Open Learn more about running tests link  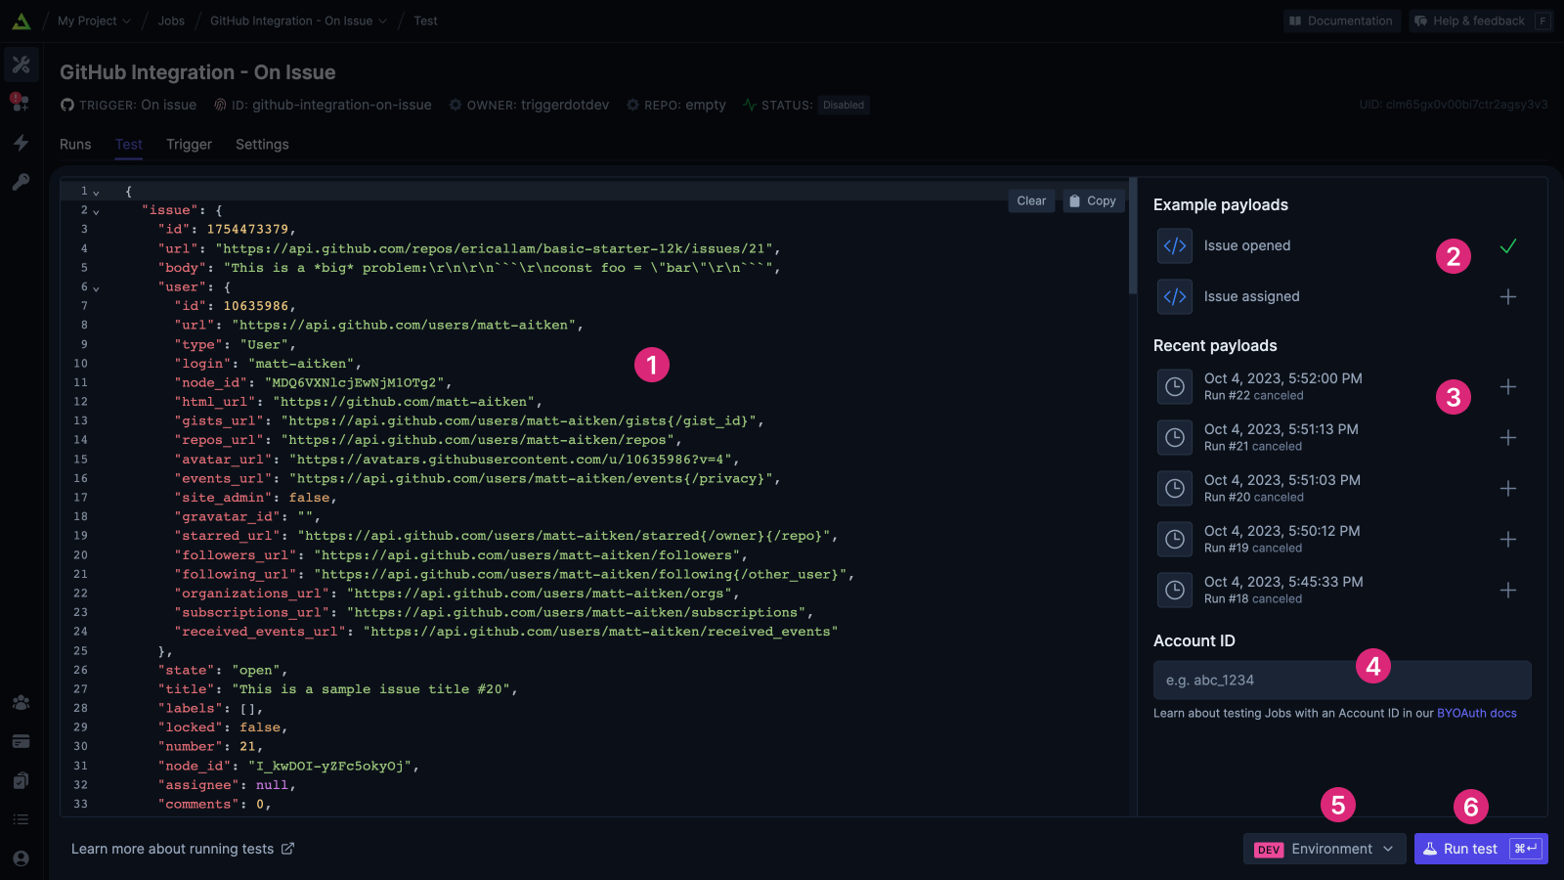point(183,849)
